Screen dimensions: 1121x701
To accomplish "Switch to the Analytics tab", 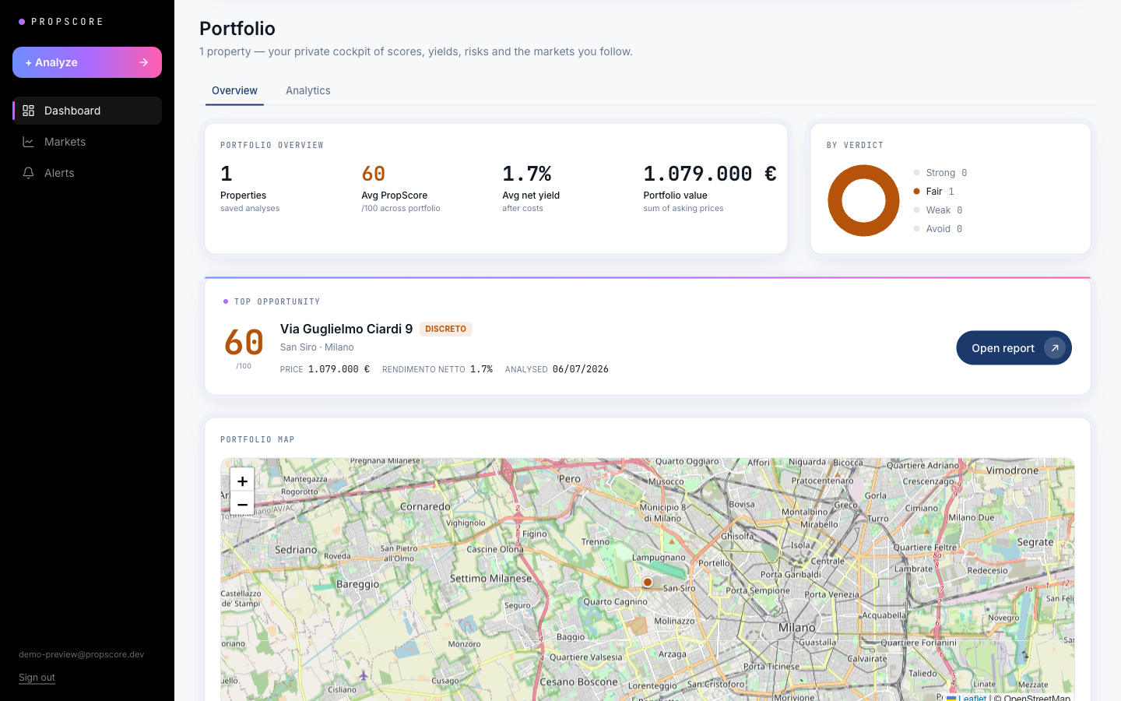I will click(308, 90).
